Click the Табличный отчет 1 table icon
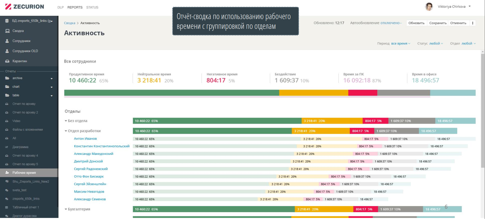This screenshot has height=219, width=485. pos(7,207)
